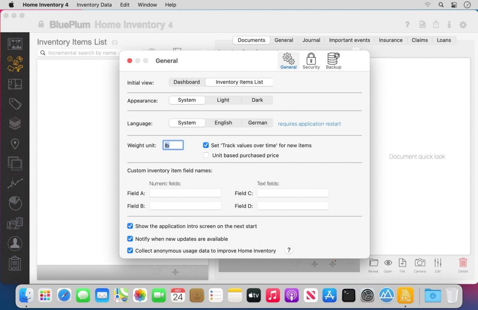
Task: Open the Security preferences pane
Action: [311, 61]
